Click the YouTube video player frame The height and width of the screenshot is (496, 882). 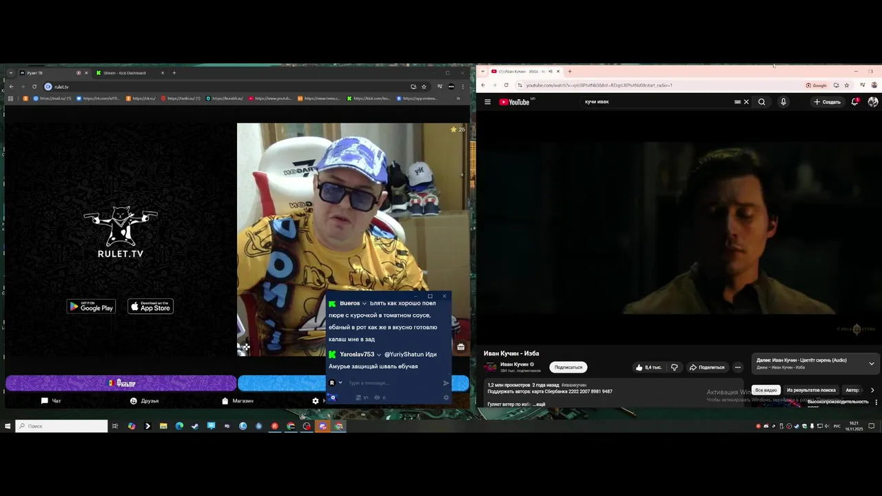[x=679, y=227]
